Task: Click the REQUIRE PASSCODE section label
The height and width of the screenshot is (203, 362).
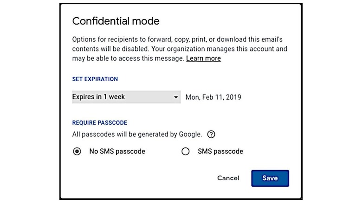Action: tap(100, 123)
